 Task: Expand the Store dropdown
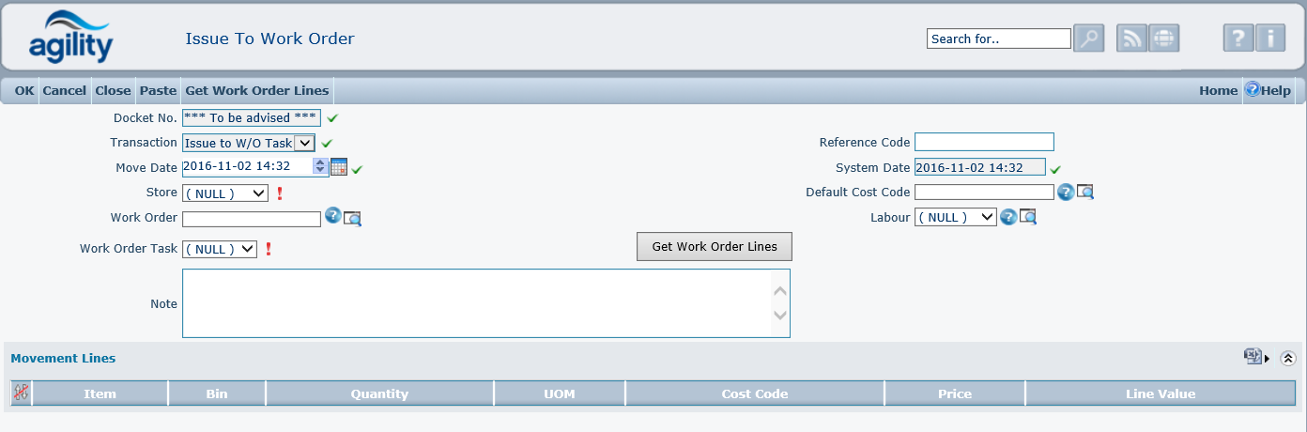[x=225, y=193]
